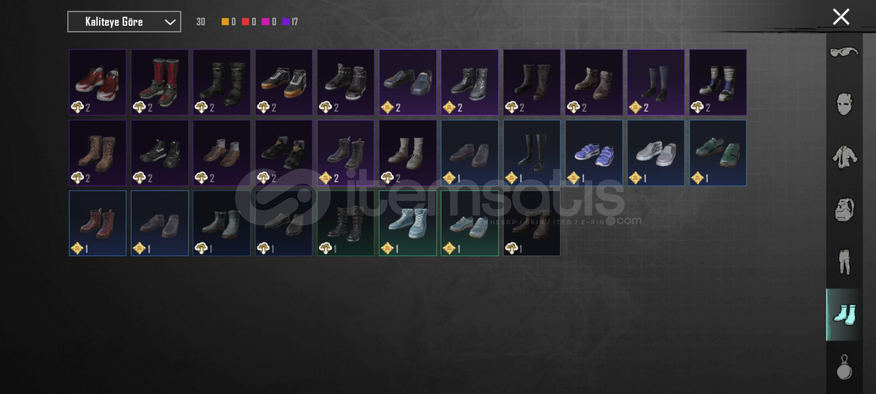Close the inventory with X icon
Viewport: 876px width, 394px height.
click(841, 17)
